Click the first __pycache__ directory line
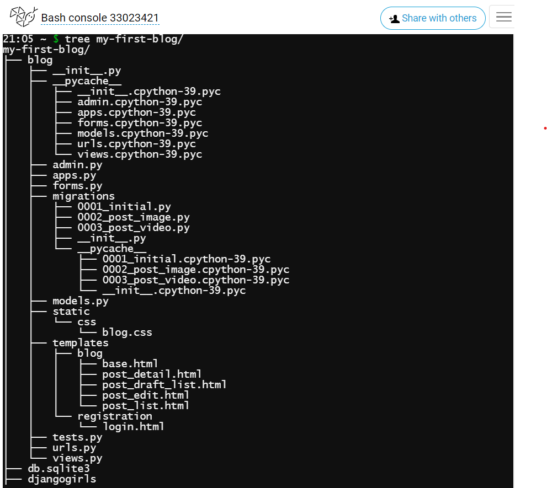The image size is (547, 488). point(87,81)
